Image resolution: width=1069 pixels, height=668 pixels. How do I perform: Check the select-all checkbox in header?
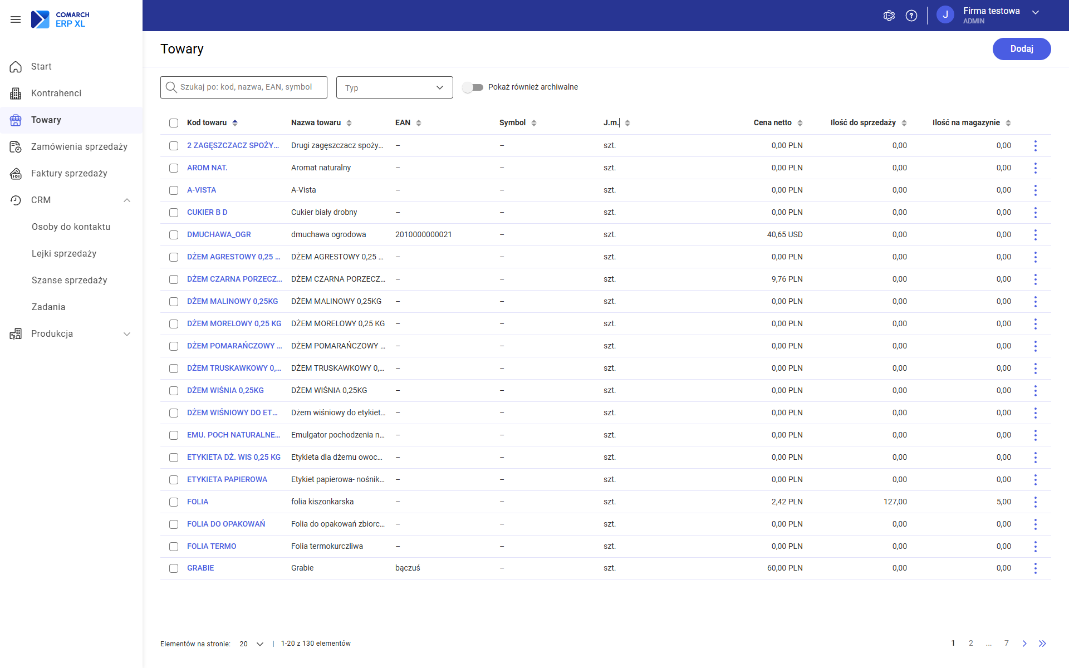[x=174, y=123]
